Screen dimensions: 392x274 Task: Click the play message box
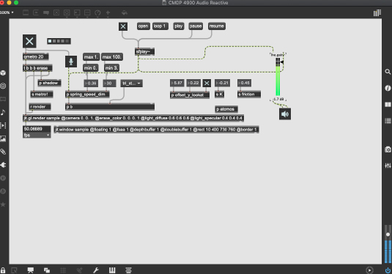tap(179, 26)
